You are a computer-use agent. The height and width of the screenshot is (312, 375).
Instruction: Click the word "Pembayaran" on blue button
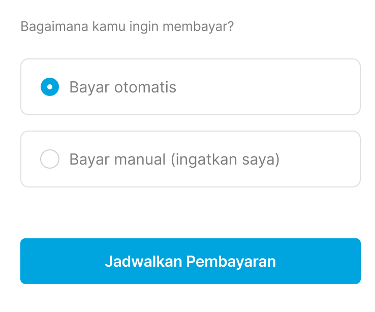[x=231, y=261]
